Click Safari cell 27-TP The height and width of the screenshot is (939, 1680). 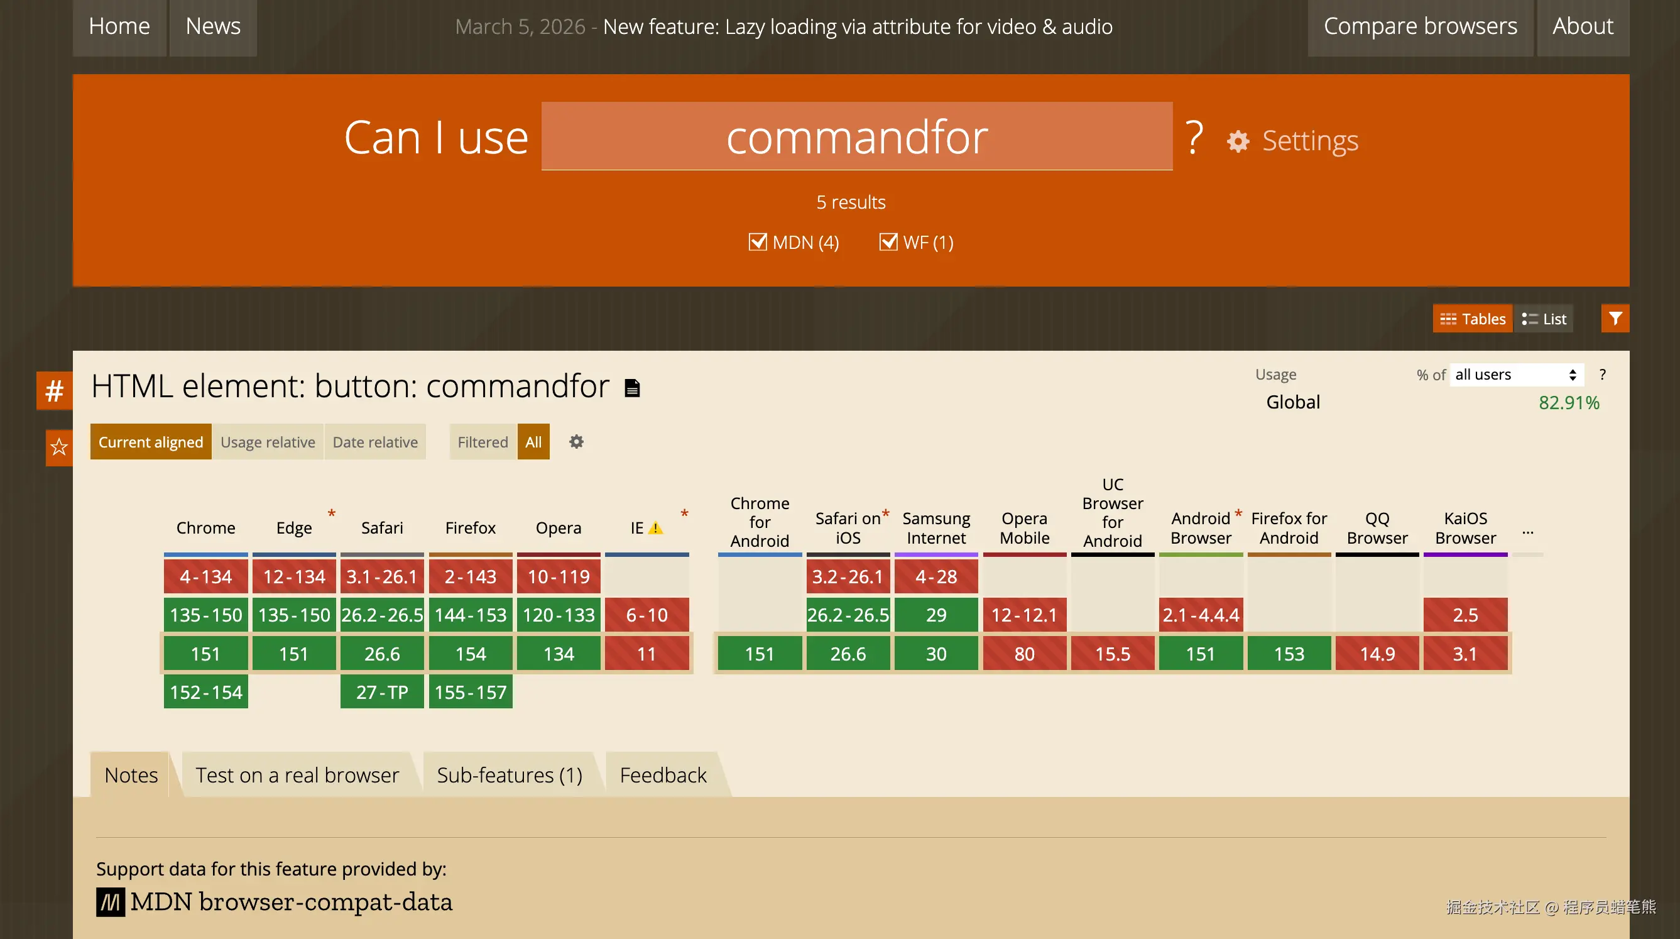click(x=382, y=692)
